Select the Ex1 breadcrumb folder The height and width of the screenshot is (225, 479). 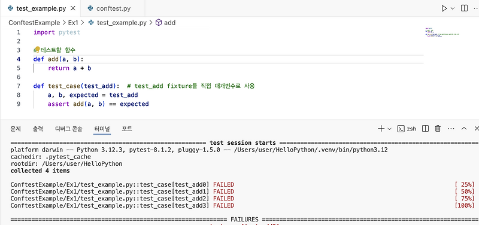click(73, 23)
